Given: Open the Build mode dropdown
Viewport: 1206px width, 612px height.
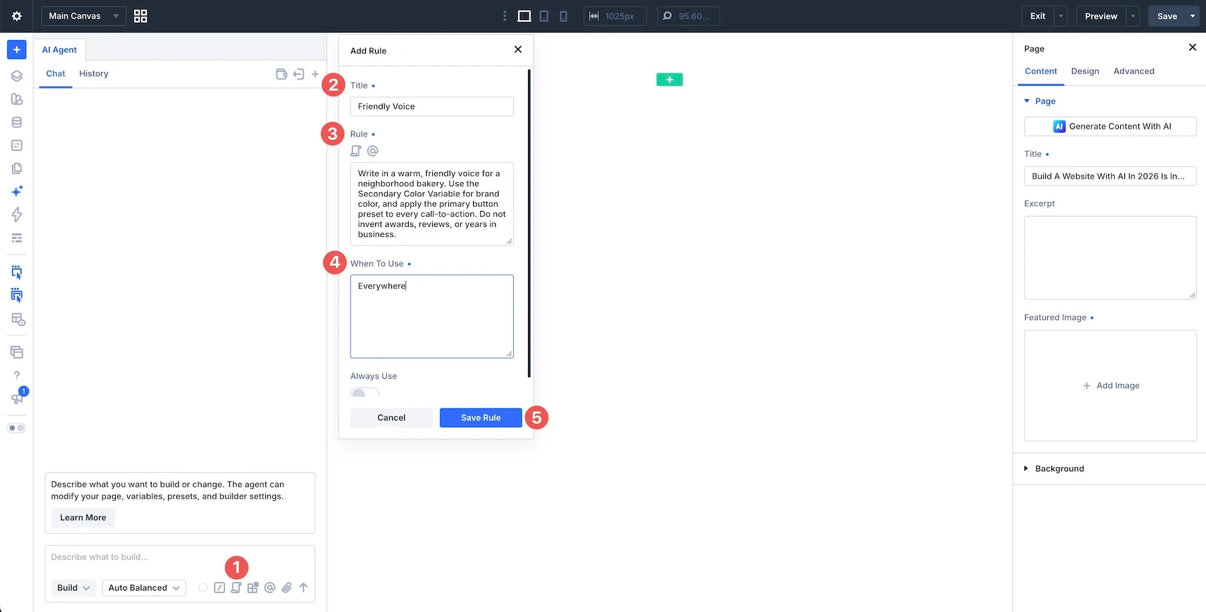Looking at the screenshot, I should [x=74, y=587].
